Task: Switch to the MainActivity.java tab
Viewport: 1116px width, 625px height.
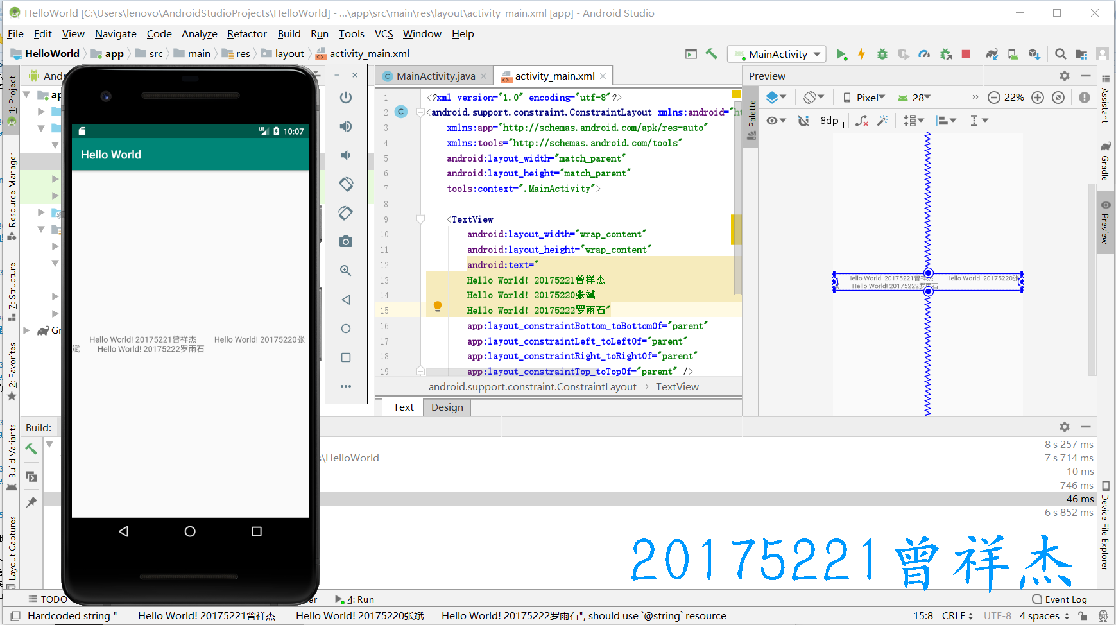Action: click(436, 76)
